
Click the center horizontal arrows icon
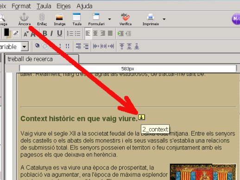coord(103,46)
